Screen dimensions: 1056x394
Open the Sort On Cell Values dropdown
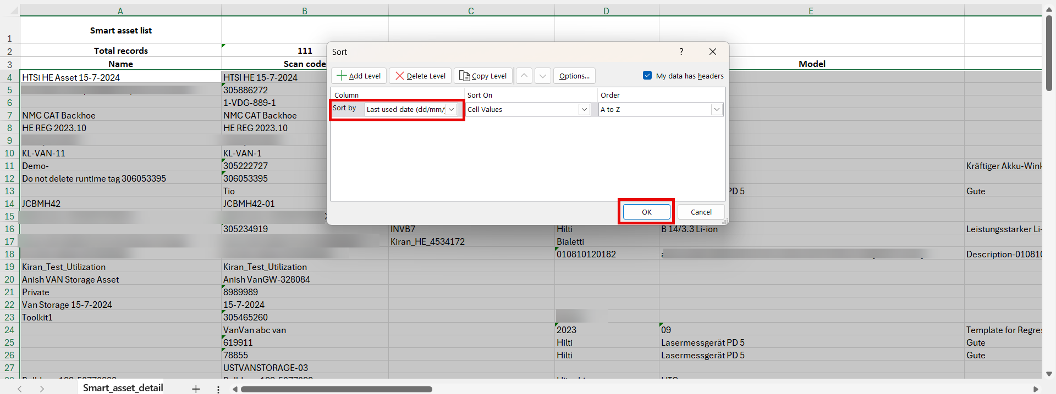click(584, 109)
